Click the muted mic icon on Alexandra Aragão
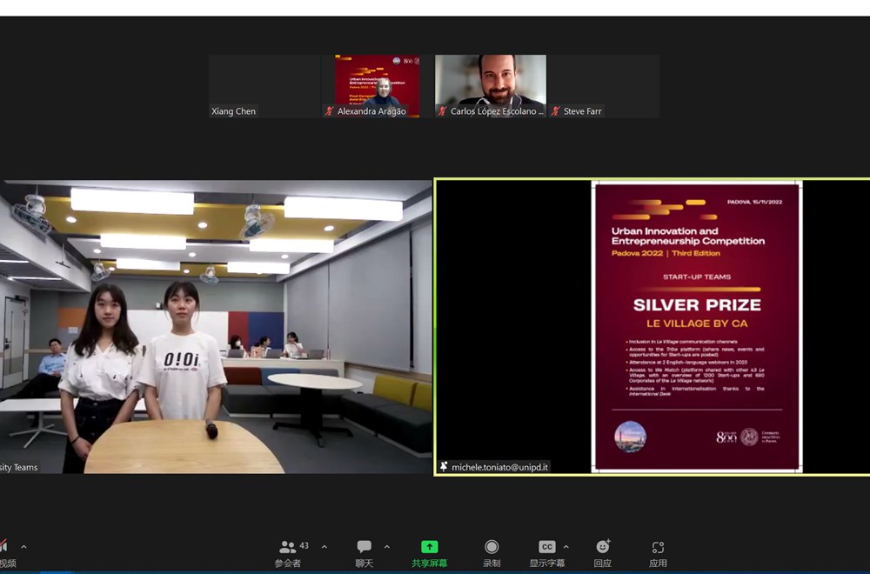The width and height of the screenshot is (870, 574). click(x=329, y=111)
